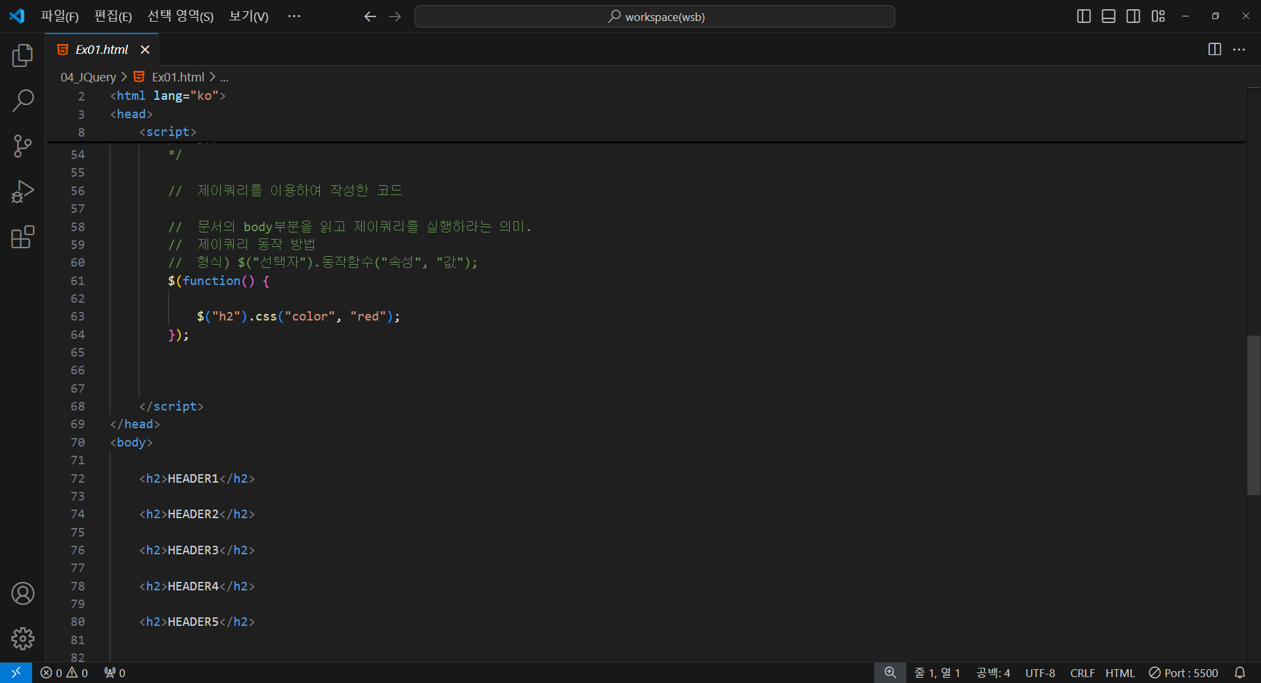Open the Customize Layout icon
Viewport: 1261px width, 683px height.
click(1158, 16)
